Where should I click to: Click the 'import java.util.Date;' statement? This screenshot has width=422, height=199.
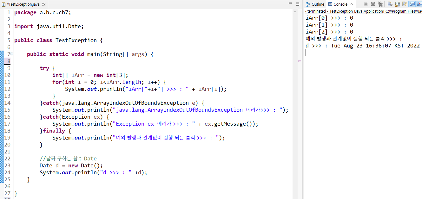[x=49, y=26]
